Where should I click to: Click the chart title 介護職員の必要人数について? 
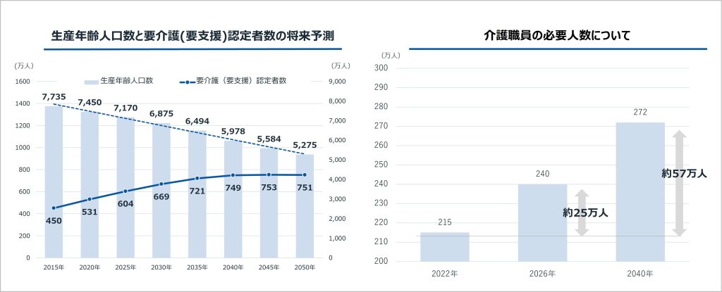click(x=557, y=34)
